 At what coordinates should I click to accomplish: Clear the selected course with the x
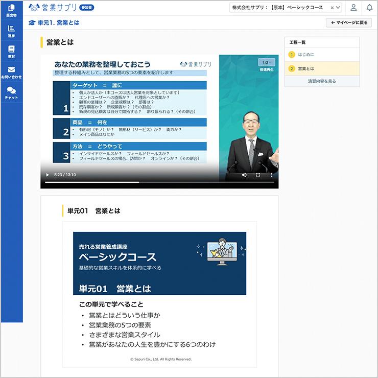(332, 8)
